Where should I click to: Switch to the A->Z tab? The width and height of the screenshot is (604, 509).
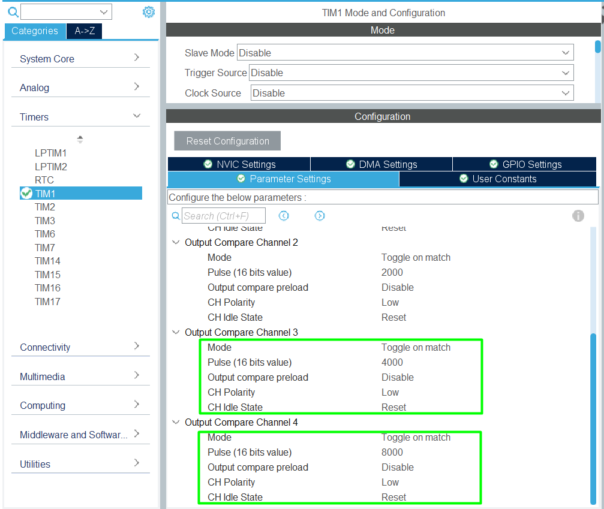85,31
